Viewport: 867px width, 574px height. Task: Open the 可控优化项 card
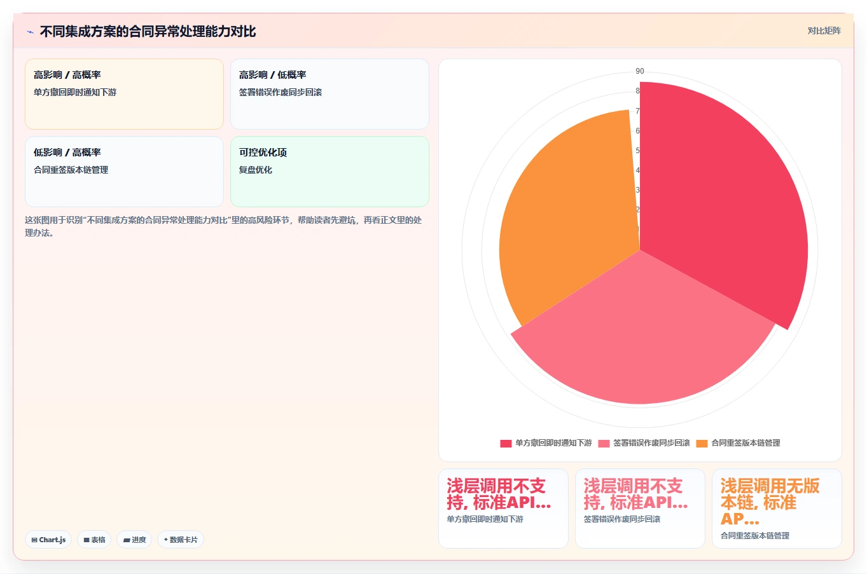coord(329,172)
